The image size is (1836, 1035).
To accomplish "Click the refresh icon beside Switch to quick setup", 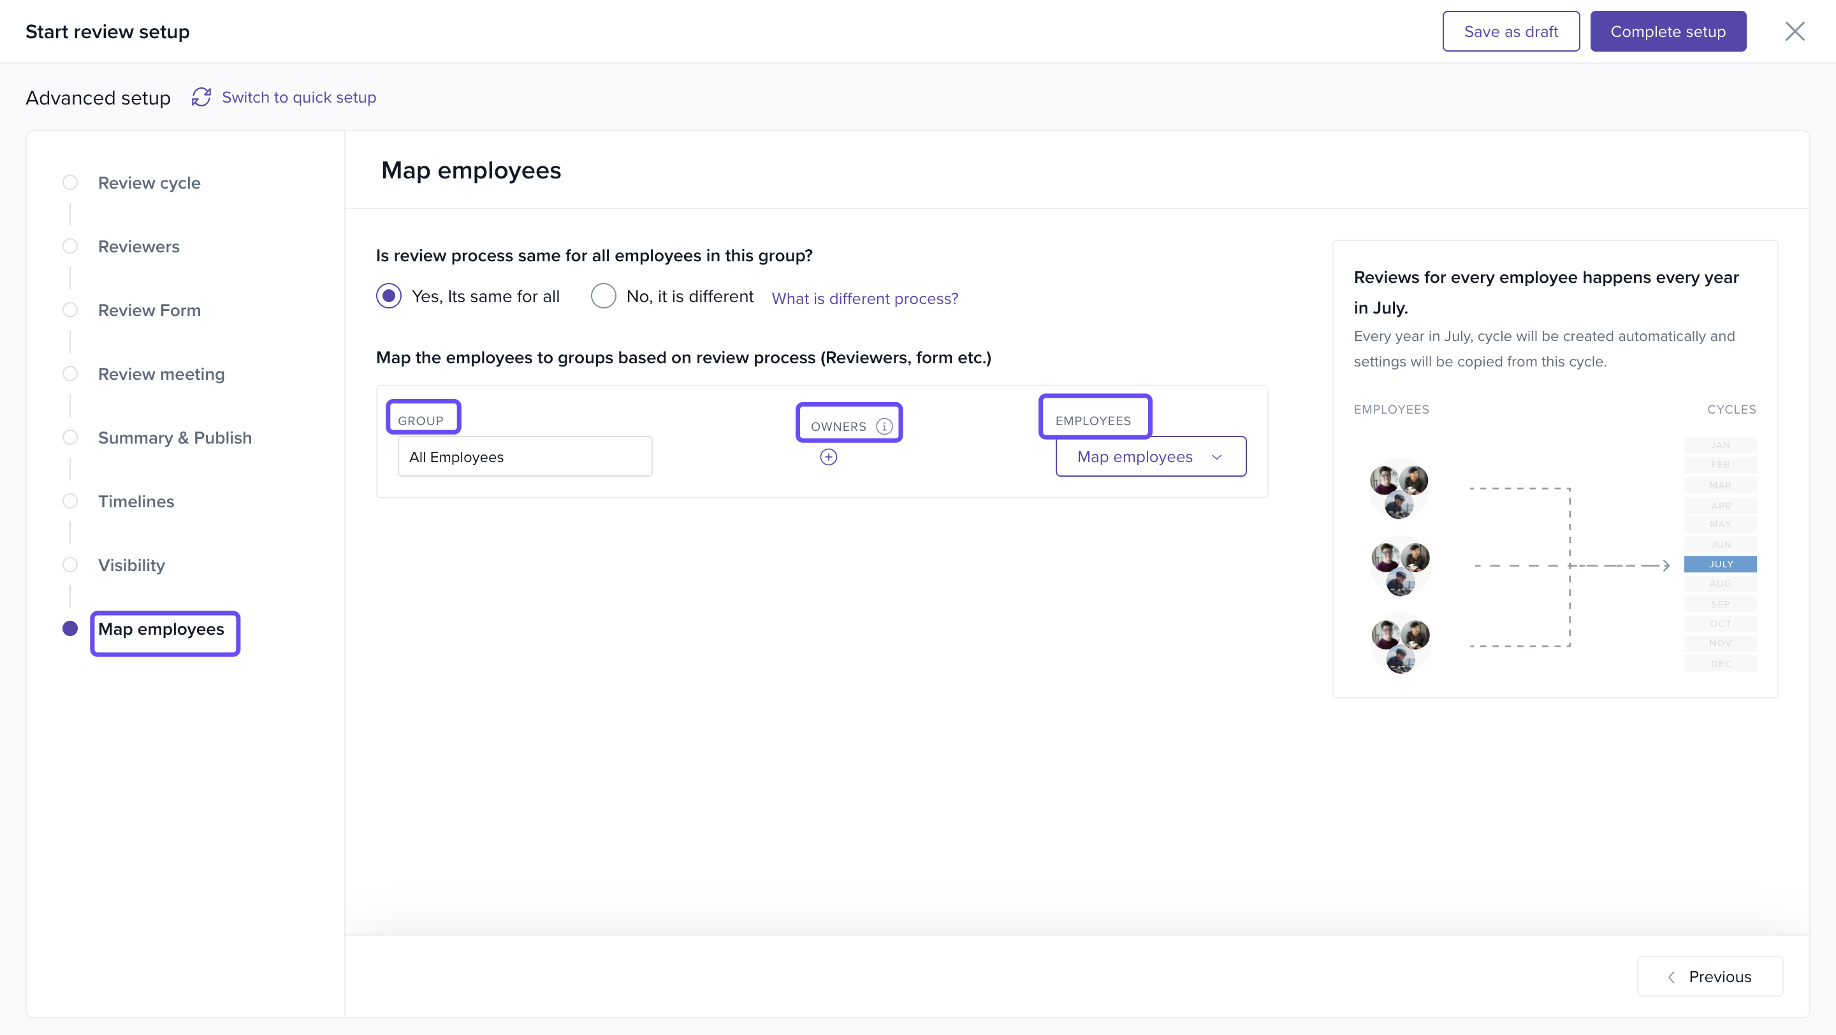I will [x=201, y=98].
